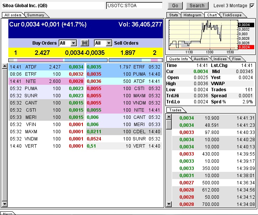Select the Stats tab

pyautogui.click(x=174, y=15)
